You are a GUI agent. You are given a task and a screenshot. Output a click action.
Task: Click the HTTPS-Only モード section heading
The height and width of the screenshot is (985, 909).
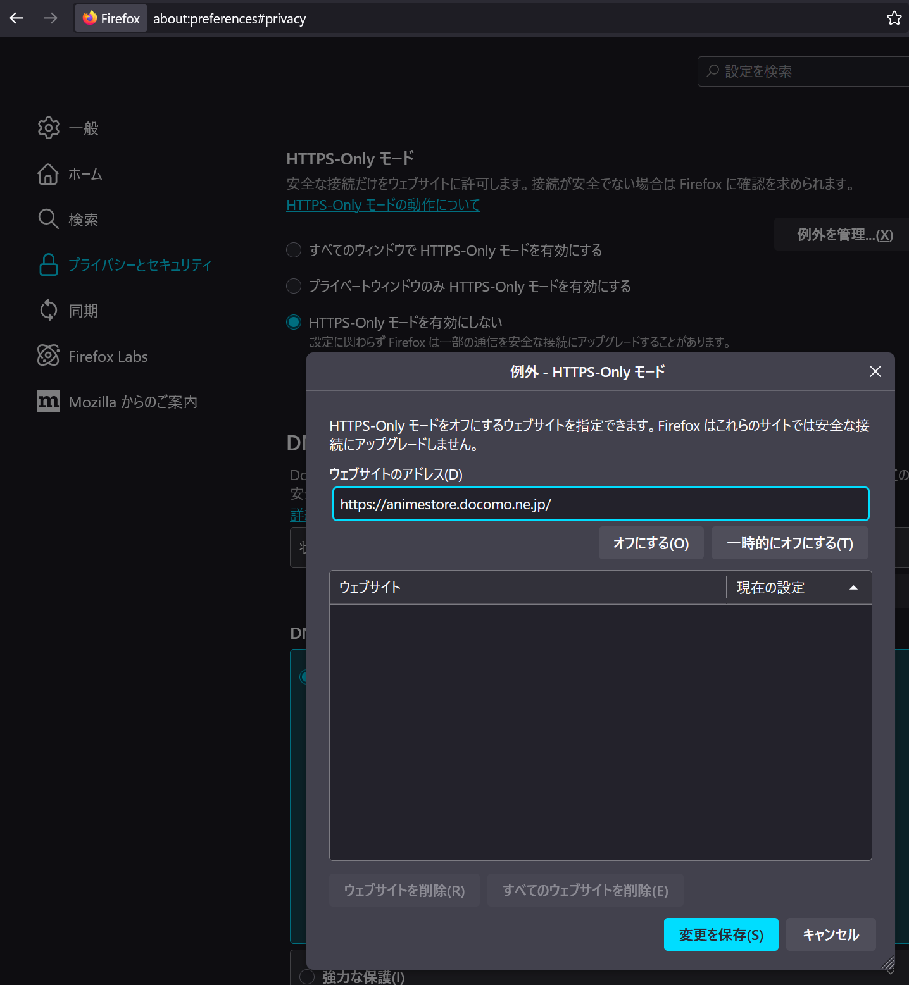coord(350,158)
